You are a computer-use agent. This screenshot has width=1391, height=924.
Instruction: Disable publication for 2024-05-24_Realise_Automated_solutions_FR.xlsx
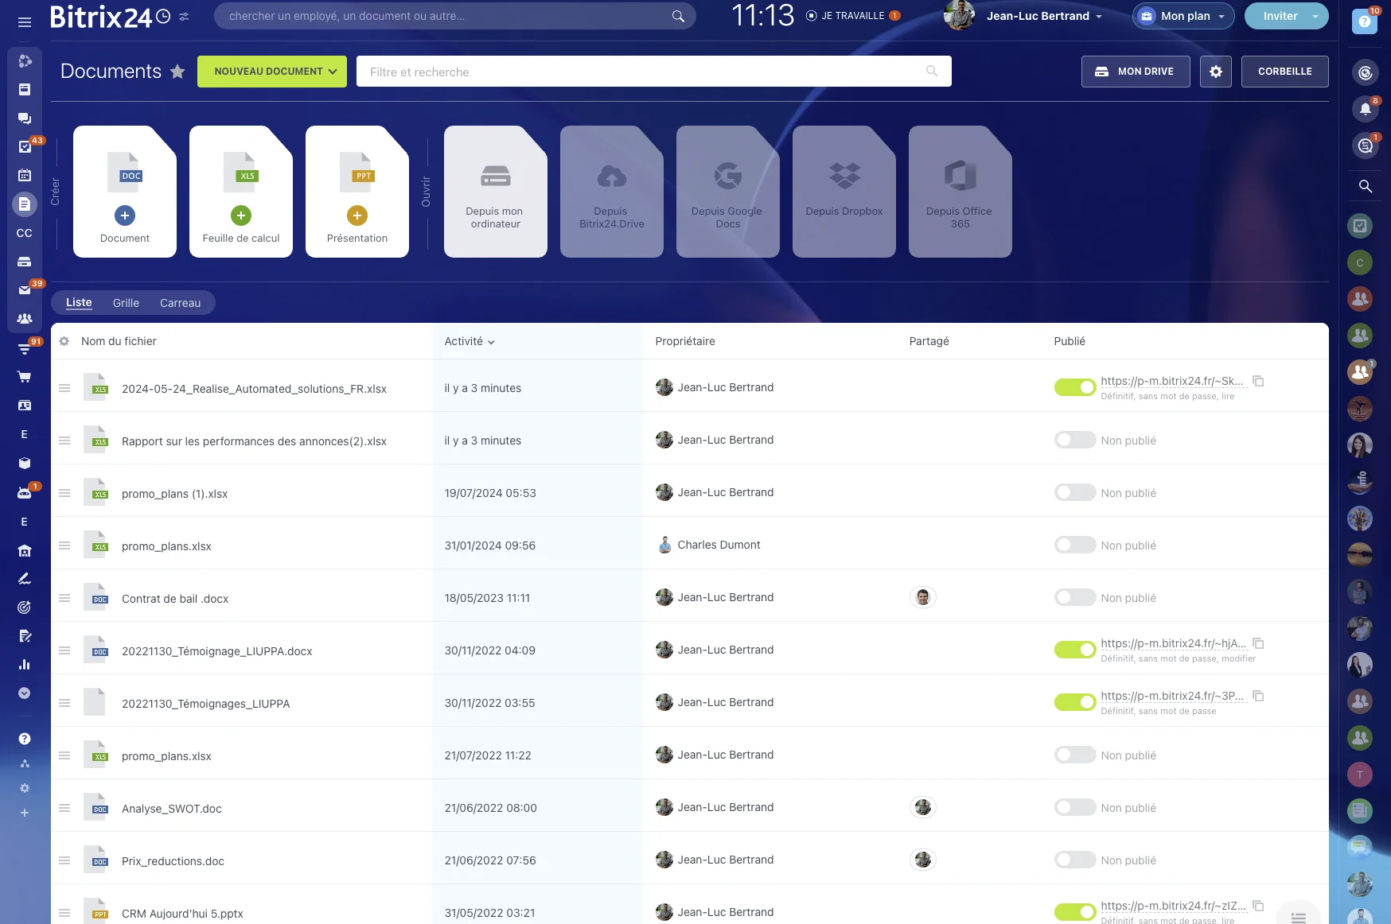tap(1075, 387)
